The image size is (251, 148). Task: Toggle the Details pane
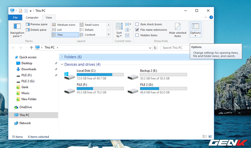pos(36,30)
